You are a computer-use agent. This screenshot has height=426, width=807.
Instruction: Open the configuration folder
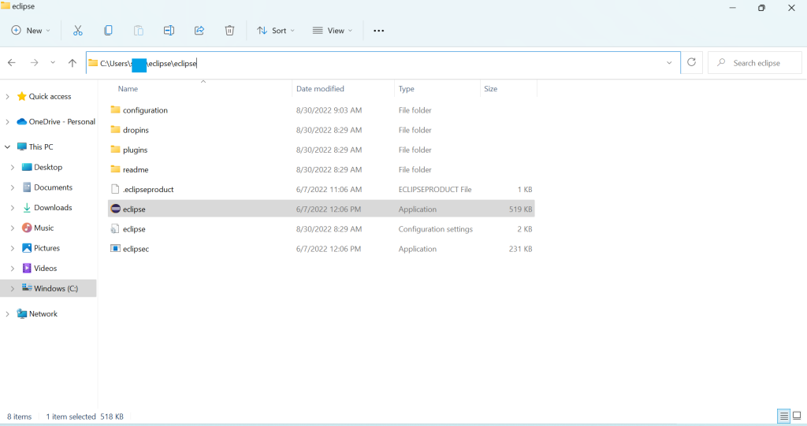(x=145, y=110)
